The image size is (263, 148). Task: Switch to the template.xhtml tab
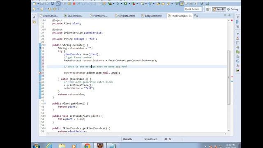pyautogui.click(x=125, y=16)
